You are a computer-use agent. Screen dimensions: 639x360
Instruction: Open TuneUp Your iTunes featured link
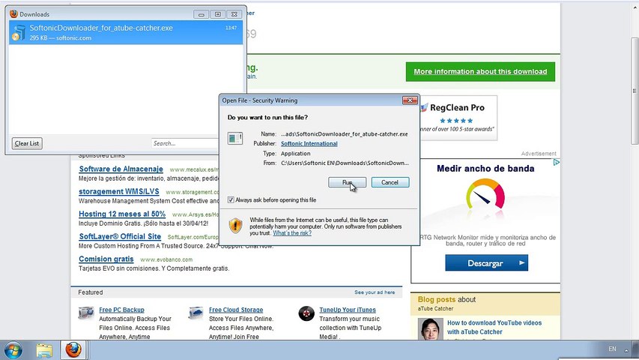pos(348,310)
